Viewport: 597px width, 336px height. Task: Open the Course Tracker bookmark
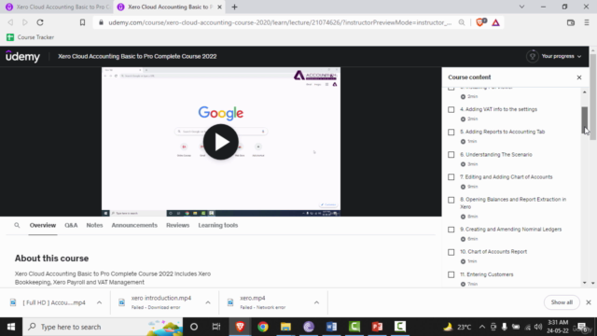pos(31,37)
